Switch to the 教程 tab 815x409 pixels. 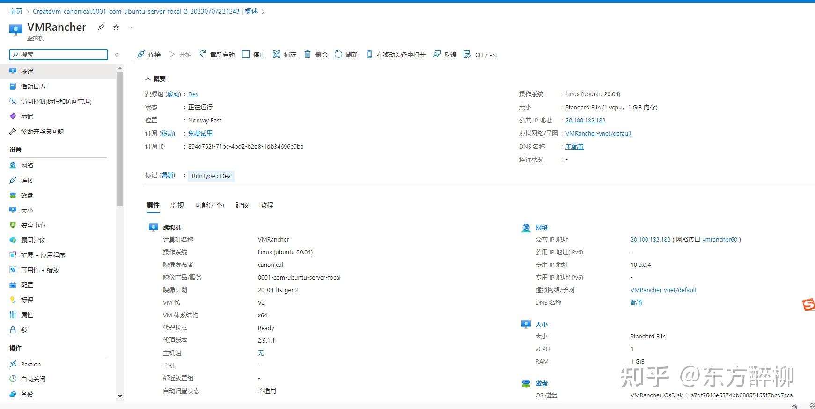[x=267, y=205]
